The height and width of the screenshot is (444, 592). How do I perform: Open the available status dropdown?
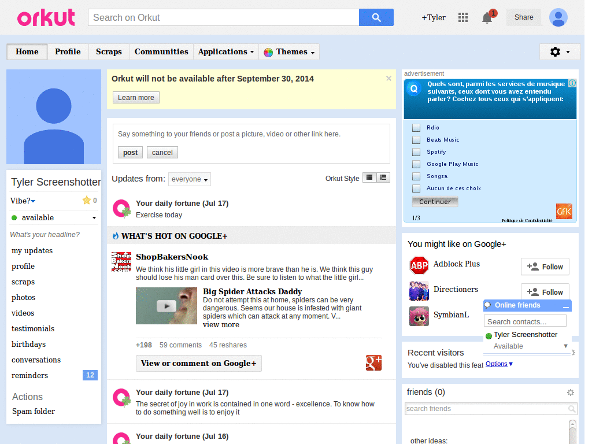click(94, 218)
